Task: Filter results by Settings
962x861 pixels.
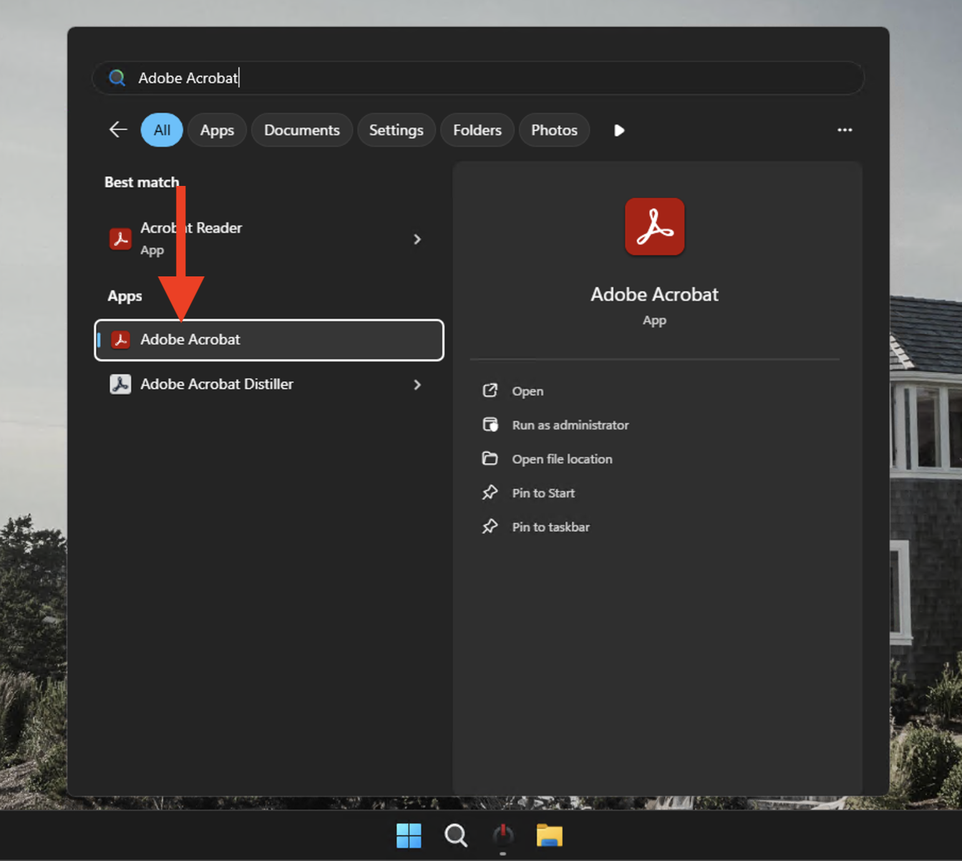Action: 396,130
